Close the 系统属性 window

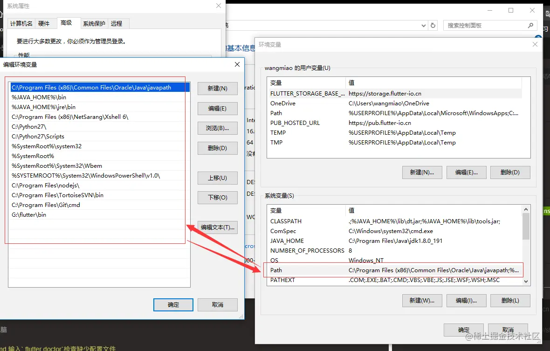coord(219,6)
